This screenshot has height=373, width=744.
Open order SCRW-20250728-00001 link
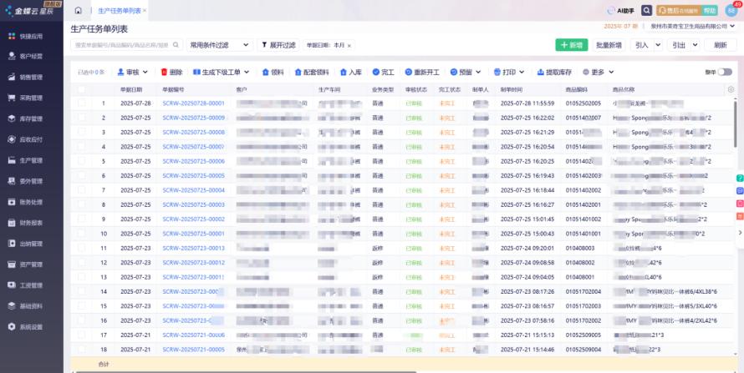tap(193, 103)
